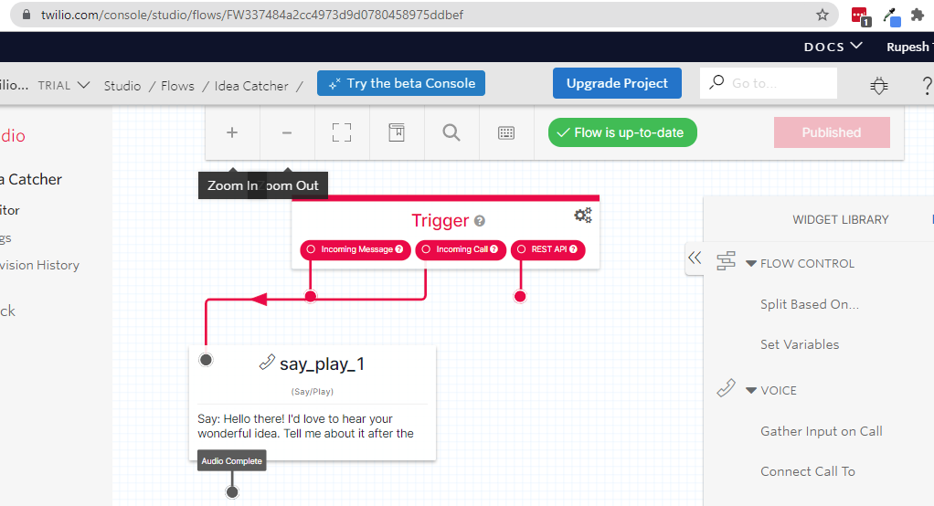
Task: Click the Flow Control category icon
Action: (x=726, y=260)
